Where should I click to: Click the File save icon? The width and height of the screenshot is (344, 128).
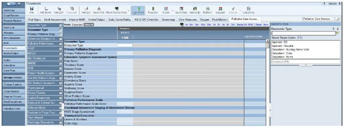[x=32, y=9]
